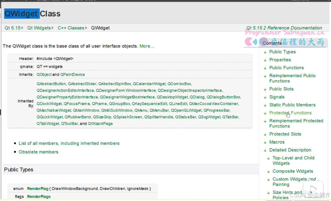Open the QRubberBand class link
This screenshot has width=331, height=201.
click(78, 117)
